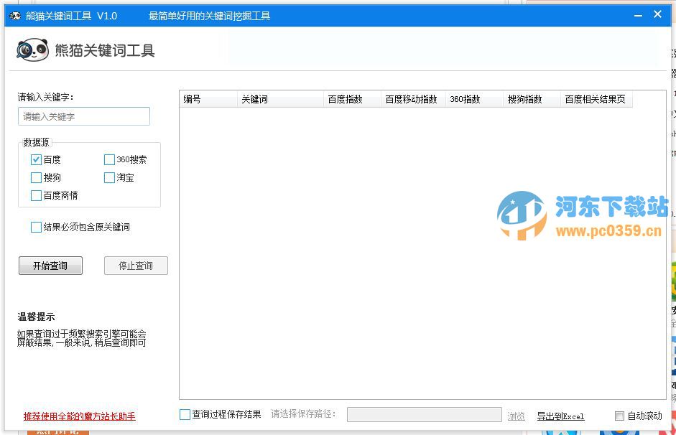This screenshot has height=435, width=676.
Task: Click the save path text field
Action: pyautogui.click(x=424, y=414)
